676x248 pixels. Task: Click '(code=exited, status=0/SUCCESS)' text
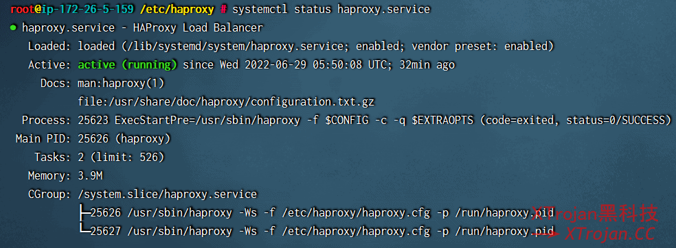[x=575, y=121]
